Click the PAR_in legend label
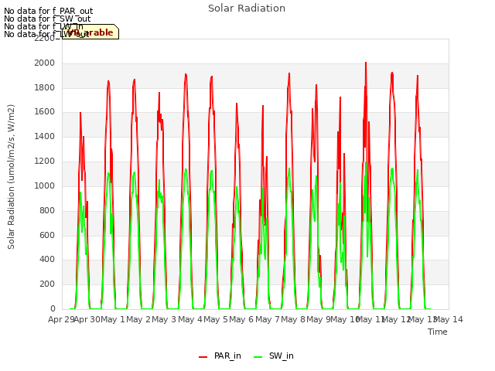495x371 pixels. pyautogui.click(x=227, y=356)
